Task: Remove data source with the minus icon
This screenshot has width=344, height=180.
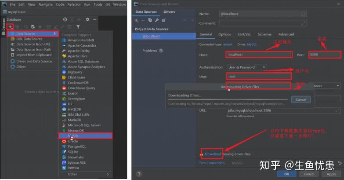Action: click(143, 20)
